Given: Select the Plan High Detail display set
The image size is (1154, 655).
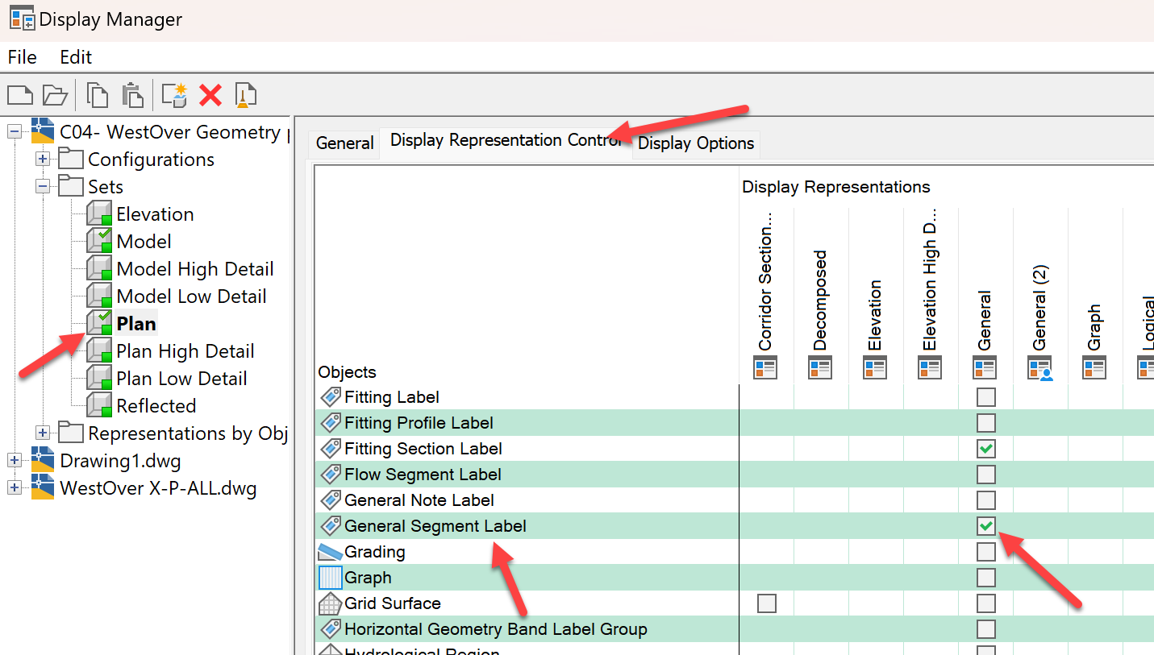Looking at the screenshot, I should click(186, 350).
